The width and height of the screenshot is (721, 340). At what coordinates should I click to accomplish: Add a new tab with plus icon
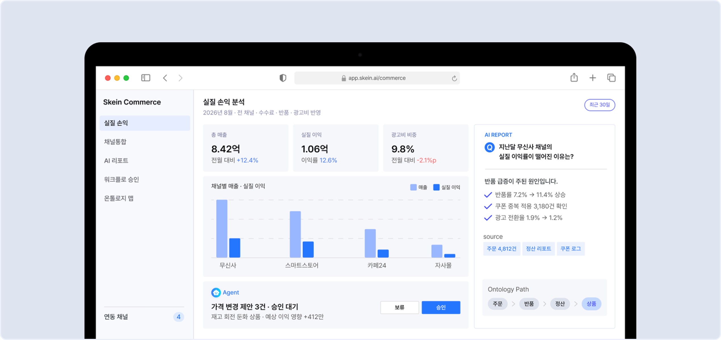[x=593, y=78]
